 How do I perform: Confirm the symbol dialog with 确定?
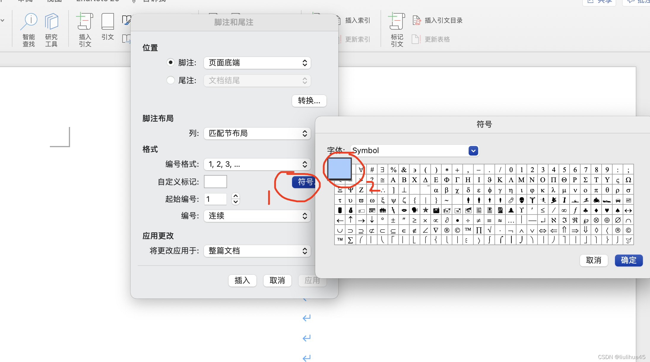point(629,261)
